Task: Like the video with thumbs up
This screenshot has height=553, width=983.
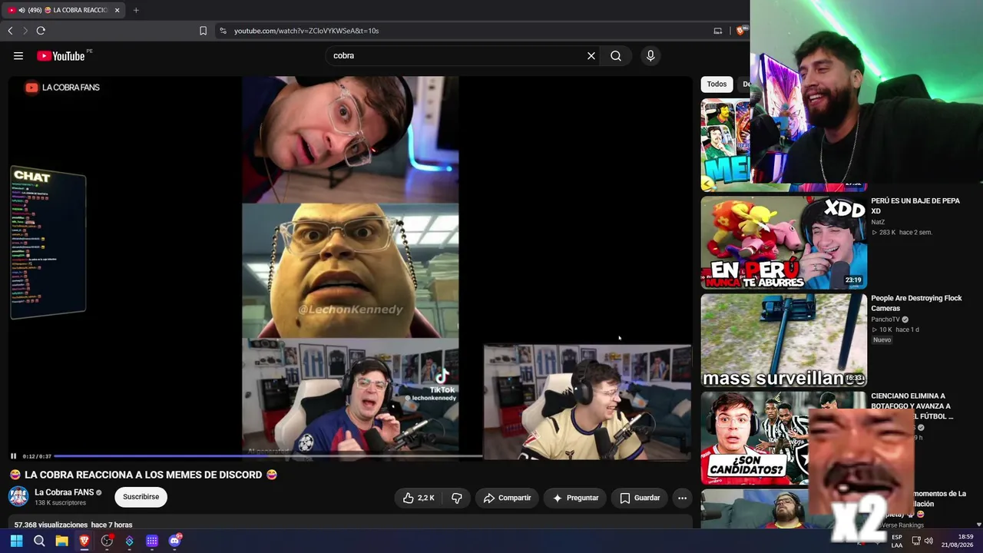Action: 419,498
